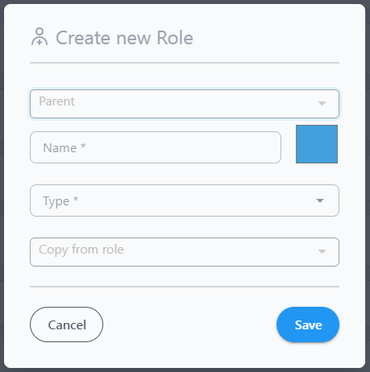Expand the Type dropdown arrow
The height and width of the screenshot is (372, 370).
pos(320,200)
